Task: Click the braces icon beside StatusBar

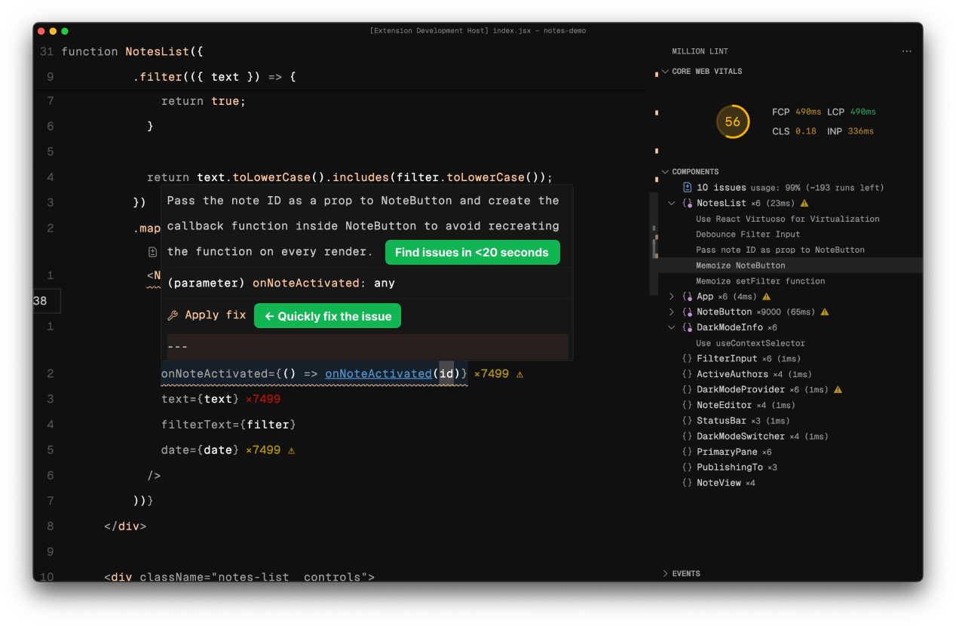Action: (687, 421)
